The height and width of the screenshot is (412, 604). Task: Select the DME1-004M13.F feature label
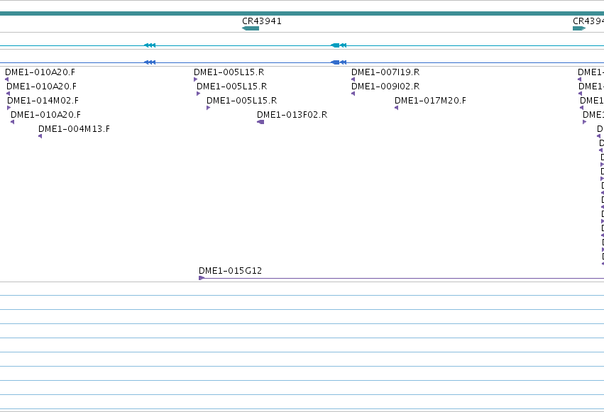point(74,129)
